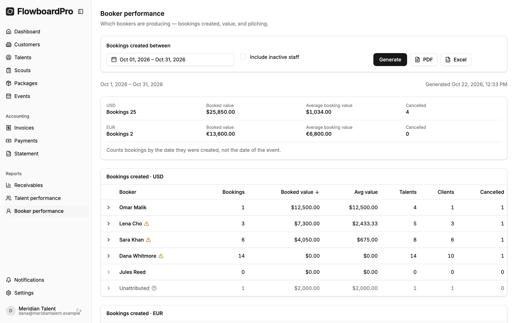Image resolution: width=516 pixels, height=323 pixels.
Task: Click the FlowboardPro logo icon
Action: coord(10,11)
